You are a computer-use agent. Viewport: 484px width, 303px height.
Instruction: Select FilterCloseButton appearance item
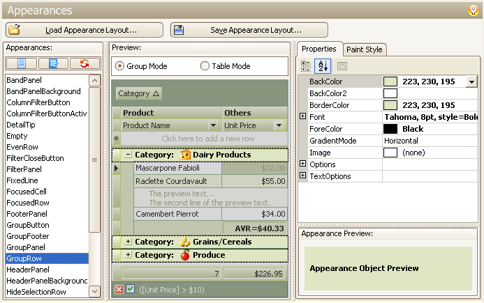[x=47, y=158]
